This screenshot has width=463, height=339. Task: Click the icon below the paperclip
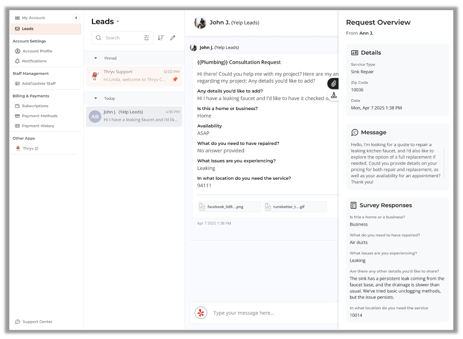(334, 95)
